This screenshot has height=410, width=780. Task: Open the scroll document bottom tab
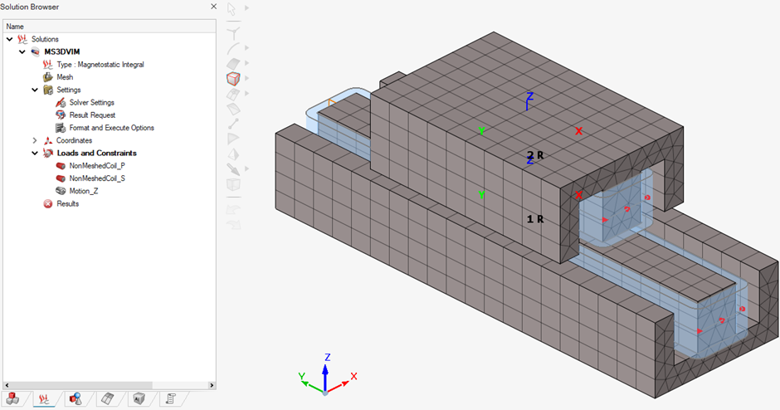coord(170,399)
